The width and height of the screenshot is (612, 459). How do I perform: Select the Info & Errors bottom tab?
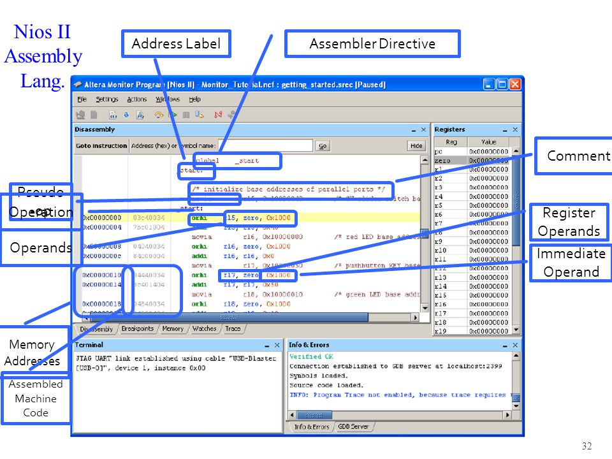click(312, 427)
